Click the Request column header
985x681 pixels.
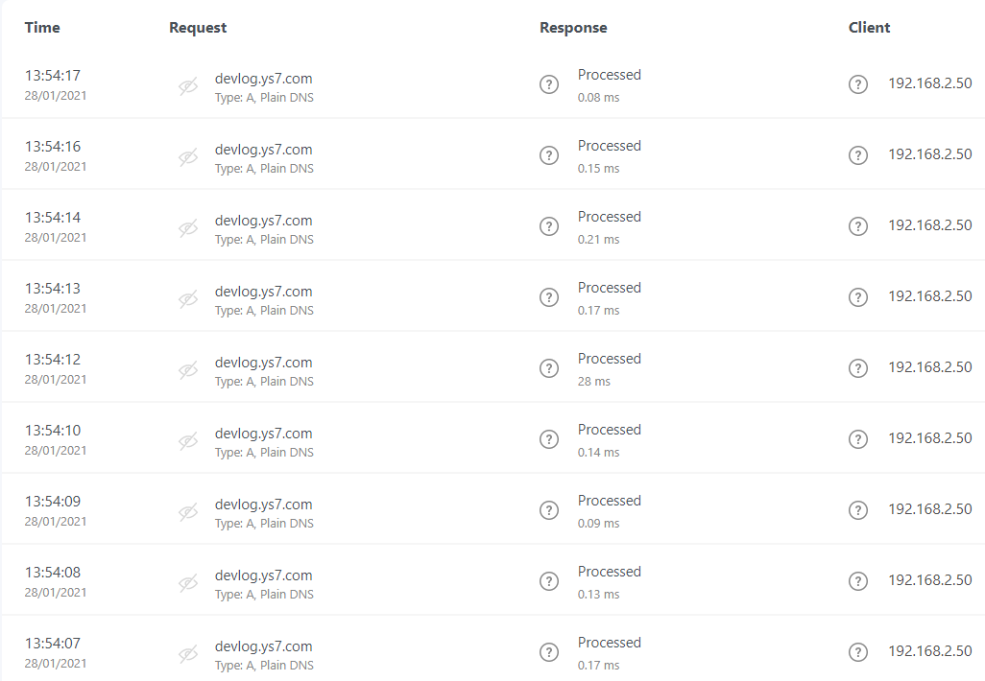point(198,28)
